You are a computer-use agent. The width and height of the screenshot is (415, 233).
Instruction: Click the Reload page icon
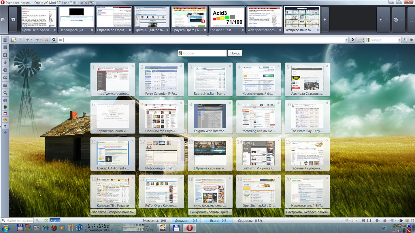pos(54,40)
